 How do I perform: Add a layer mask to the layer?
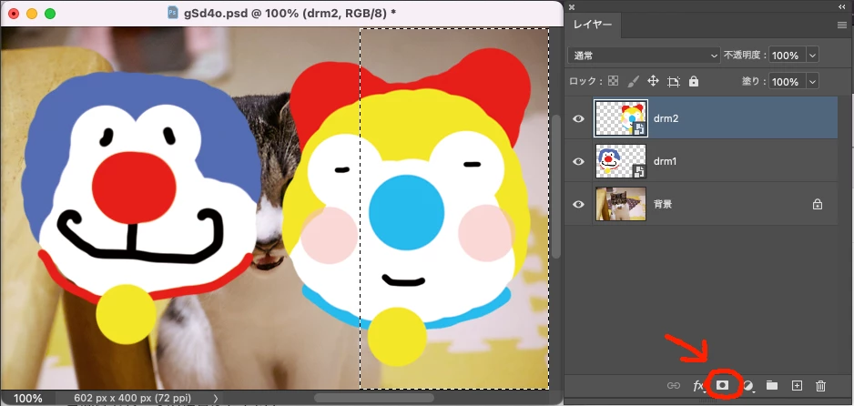point(722,385)
